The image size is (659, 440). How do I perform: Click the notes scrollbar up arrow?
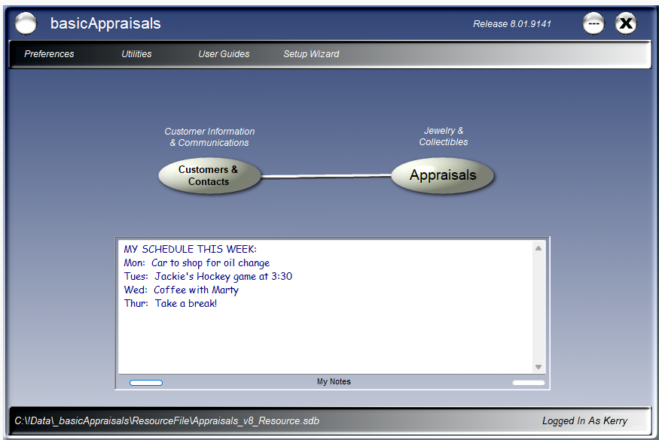[538, 248]
